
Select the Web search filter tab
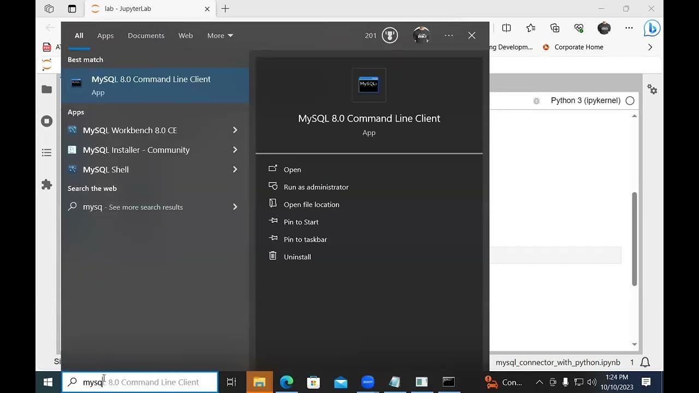tap(186, 35)
